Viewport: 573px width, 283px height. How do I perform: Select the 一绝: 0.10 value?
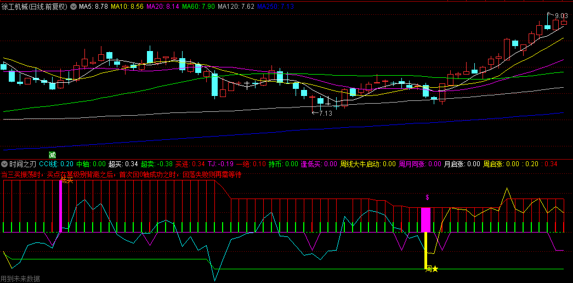251,164
